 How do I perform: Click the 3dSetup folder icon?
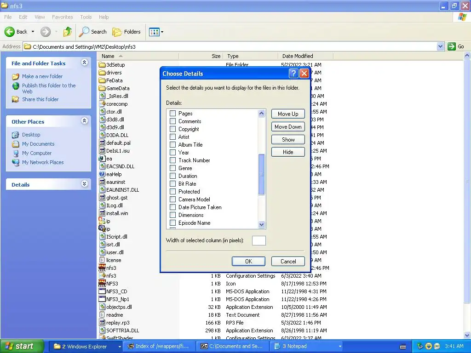click(102, 65)
